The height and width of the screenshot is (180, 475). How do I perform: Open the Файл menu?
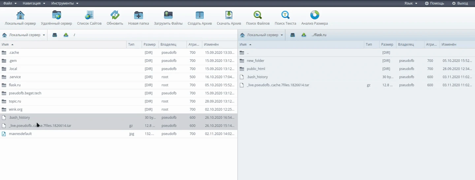coord(10,3)
